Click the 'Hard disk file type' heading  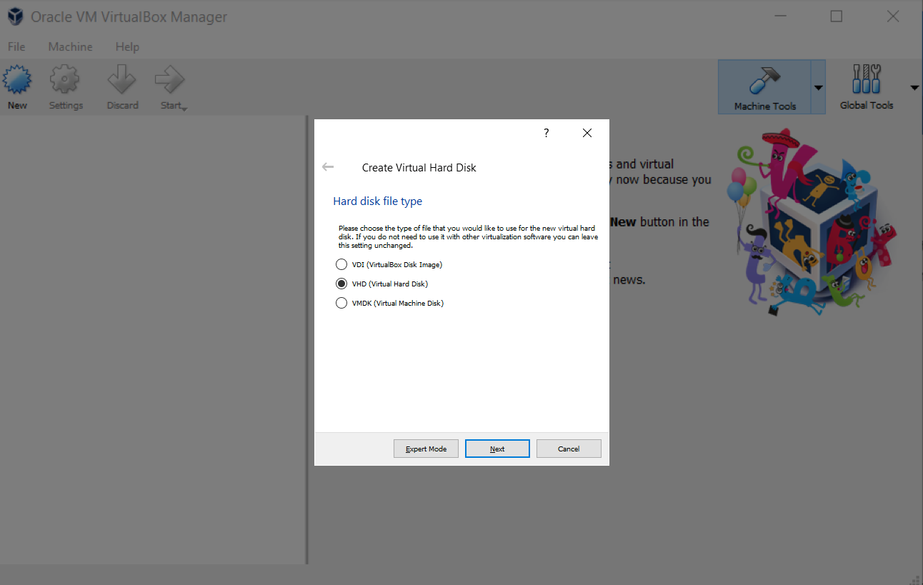click(x=378, y=201)
